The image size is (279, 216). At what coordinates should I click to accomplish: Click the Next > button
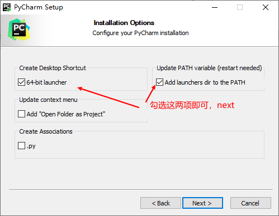click(x=202, y=203)
